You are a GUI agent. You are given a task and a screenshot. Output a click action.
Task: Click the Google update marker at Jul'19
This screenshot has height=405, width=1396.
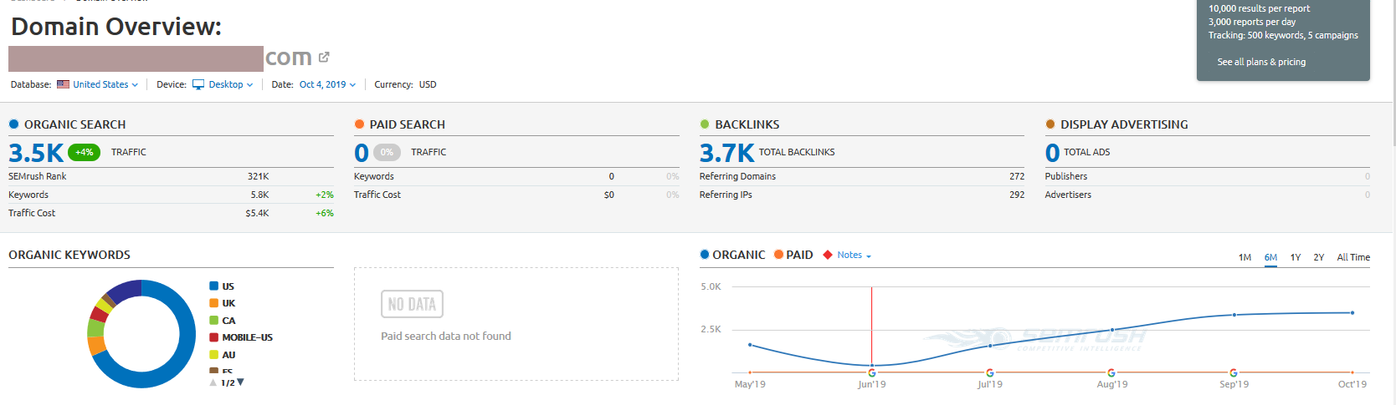pos(990,373)
